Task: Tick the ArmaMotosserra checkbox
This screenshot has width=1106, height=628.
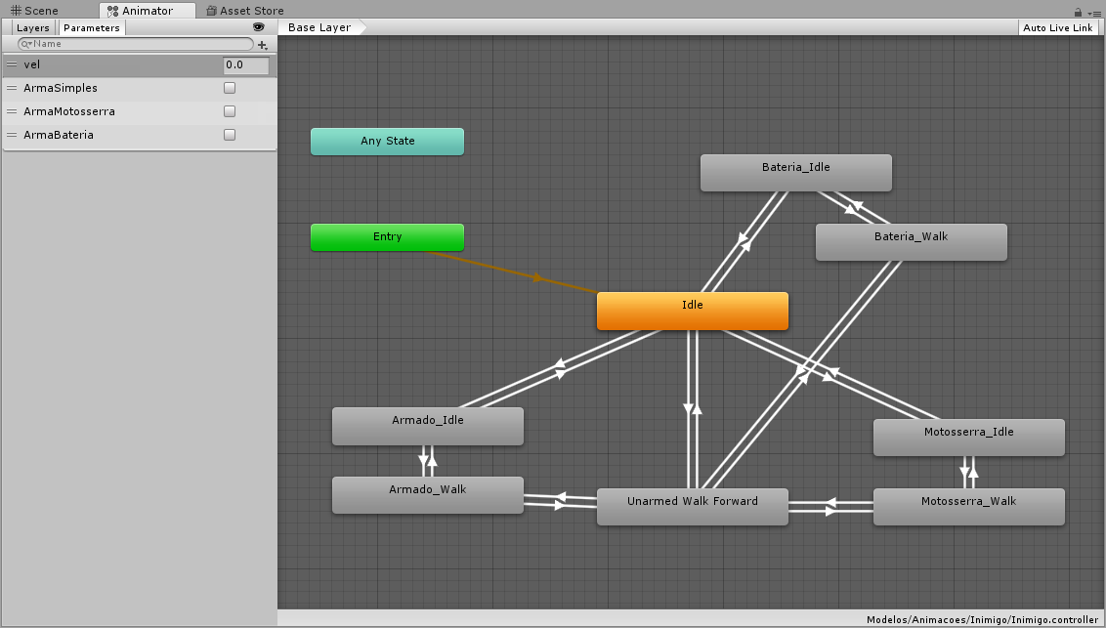Action: pos(230,111)
